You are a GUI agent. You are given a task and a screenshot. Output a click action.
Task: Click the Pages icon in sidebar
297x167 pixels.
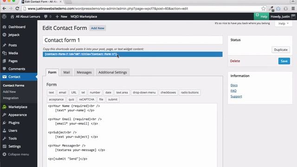pos(4,61)
